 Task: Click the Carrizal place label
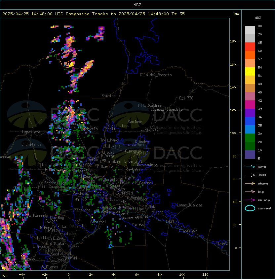98,222
